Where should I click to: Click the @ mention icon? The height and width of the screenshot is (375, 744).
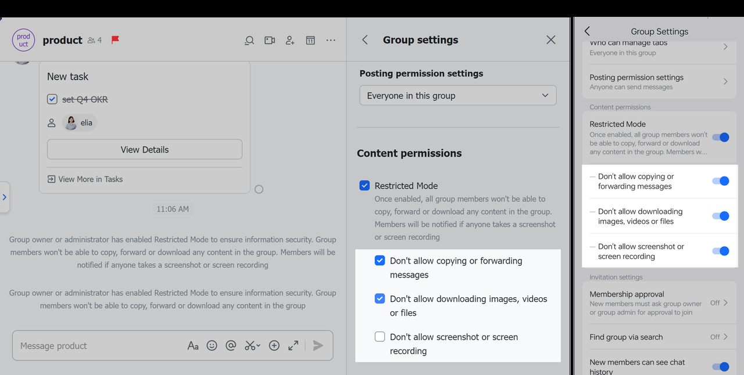(x=231, y=345)
